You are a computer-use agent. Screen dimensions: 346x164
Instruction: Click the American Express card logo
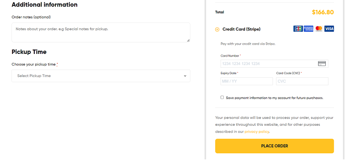pyautogui.click(x=308, y=29)
